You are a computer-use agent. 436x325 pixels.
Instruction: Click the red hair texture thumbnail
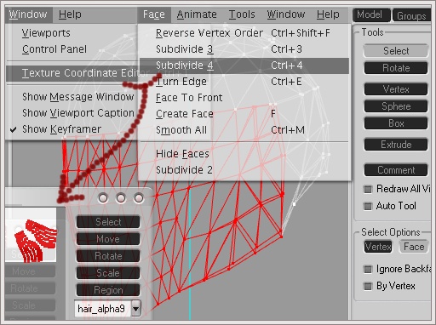(31, 235)
